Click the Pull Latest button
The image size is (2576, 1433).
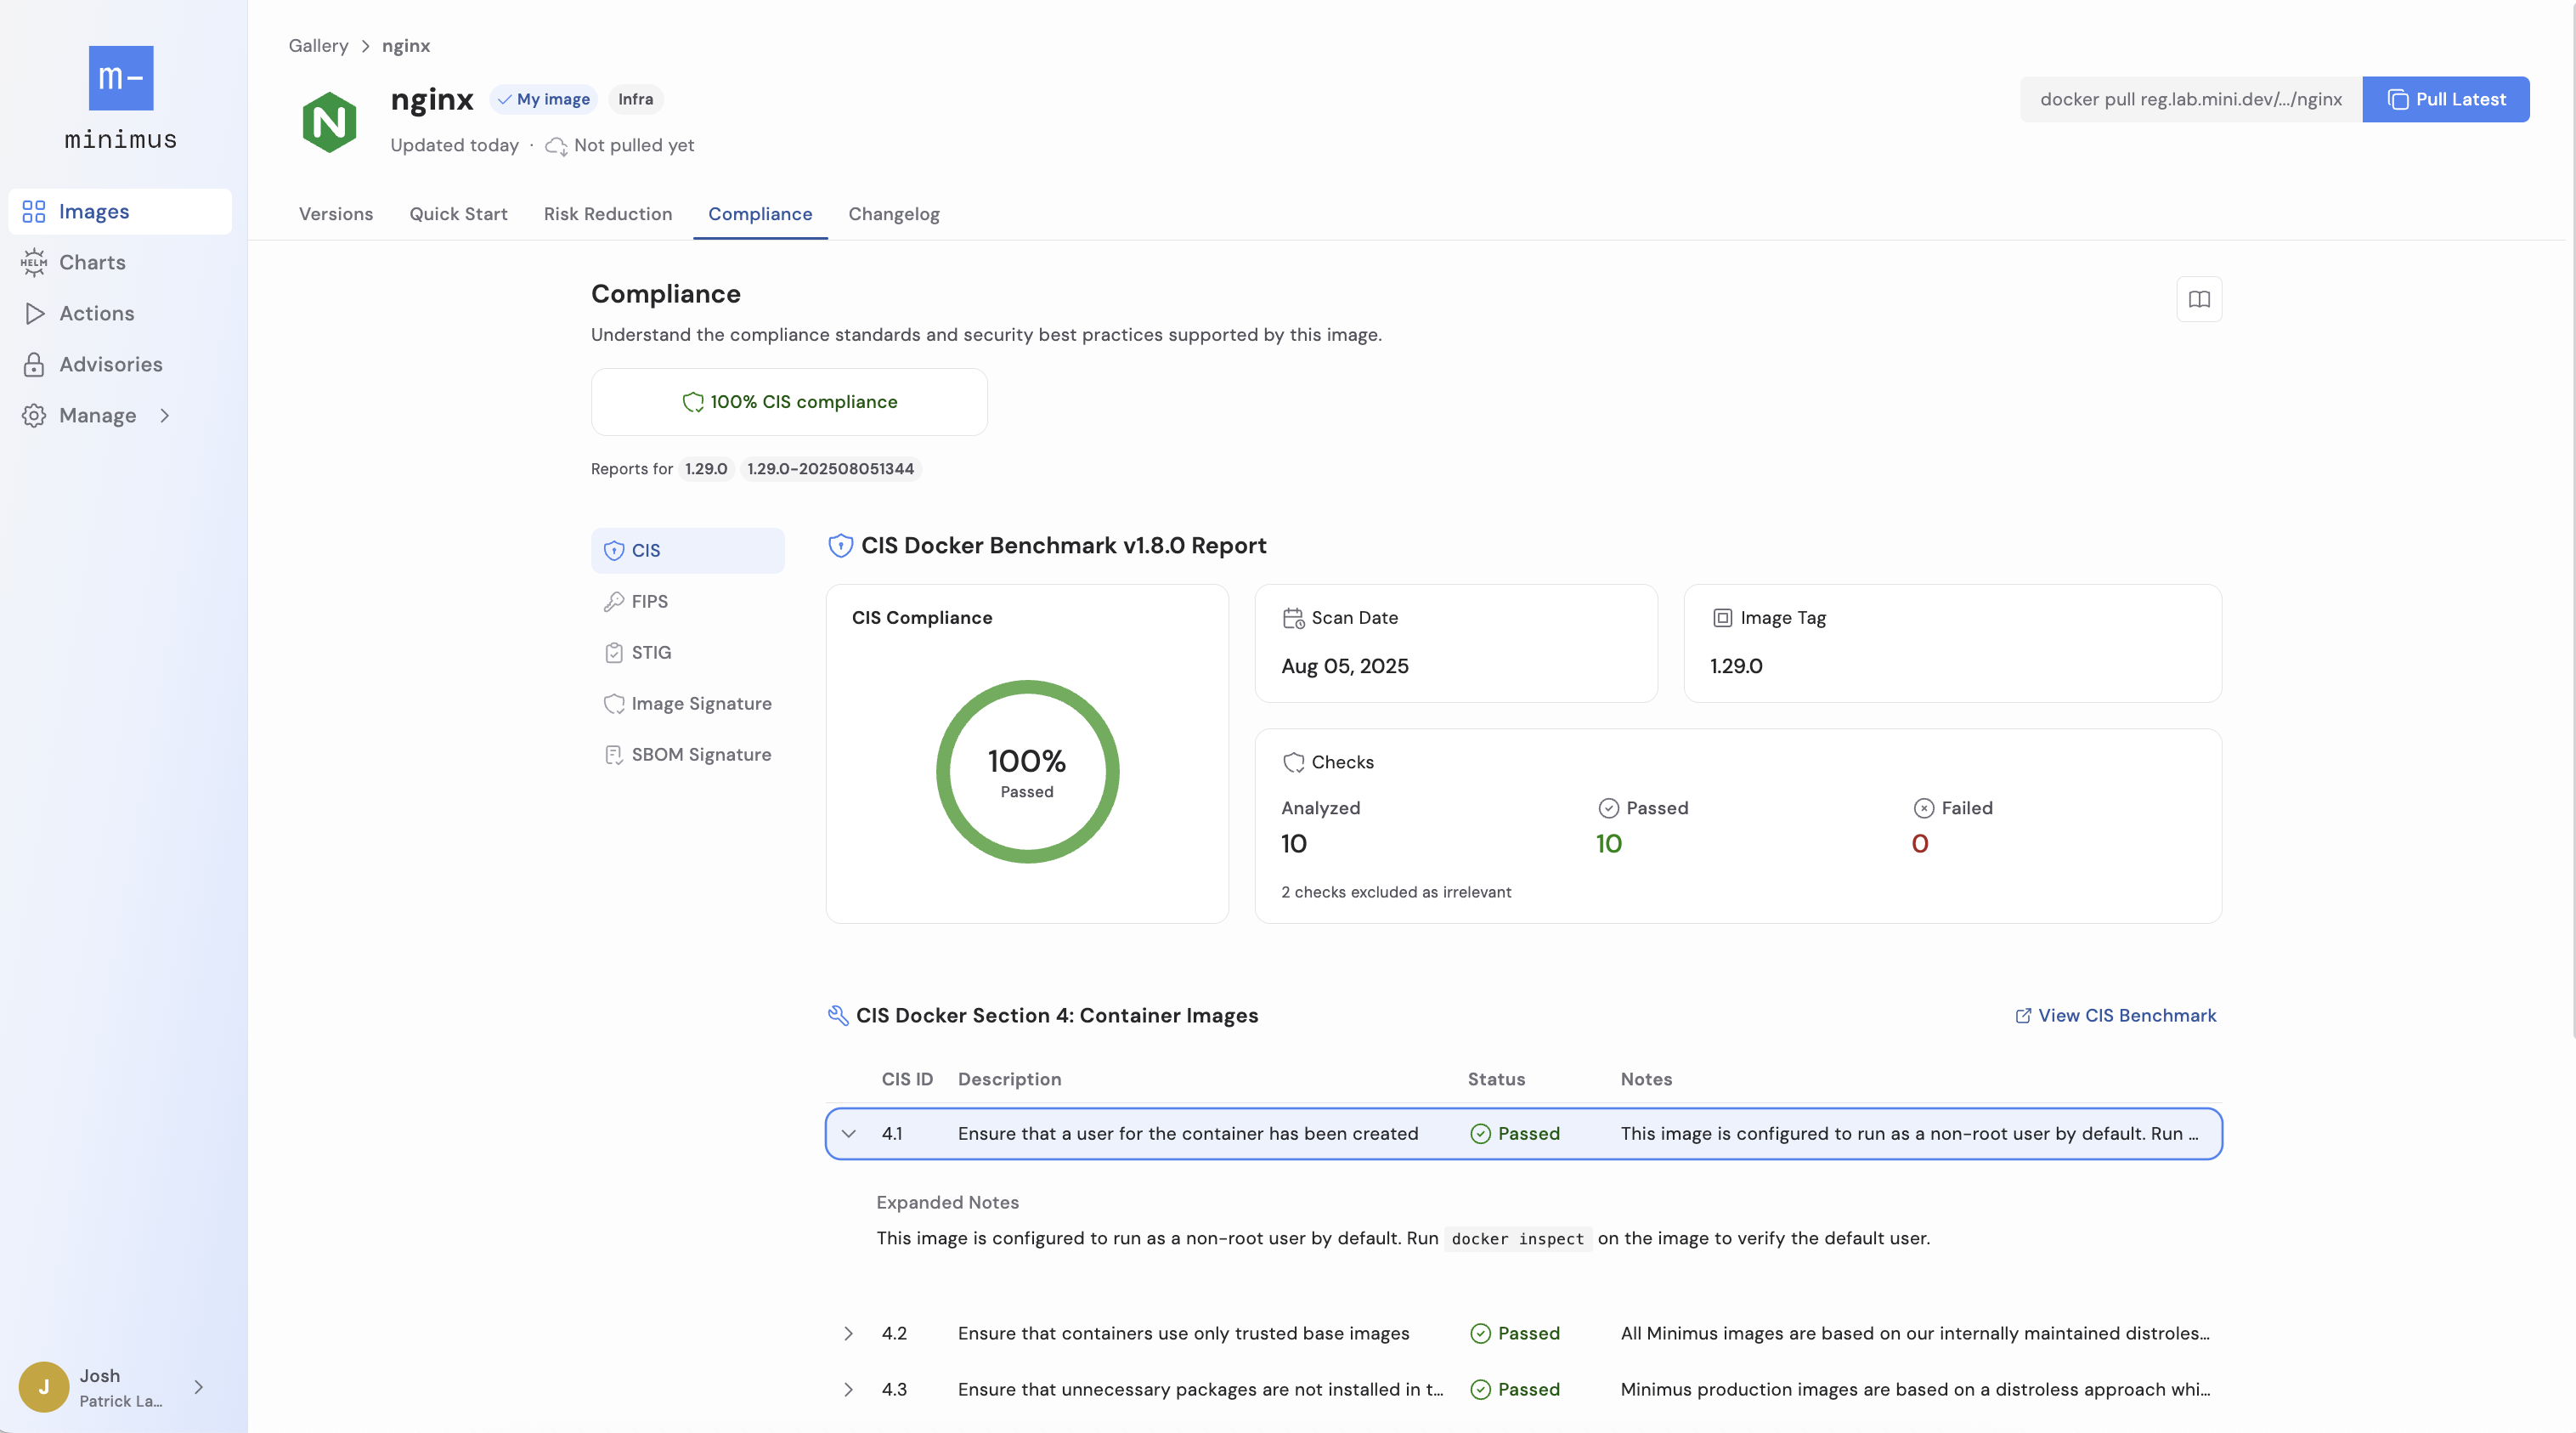point(2445,99)
